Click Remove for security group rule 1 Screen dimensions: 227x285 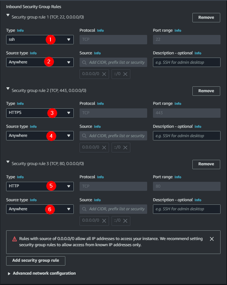[206, 17]
